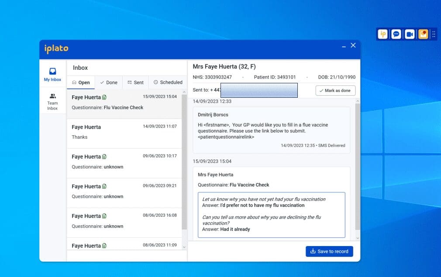Click message list scrollbar up arrow
Screen dimensions: 441x277
point(184,92)
